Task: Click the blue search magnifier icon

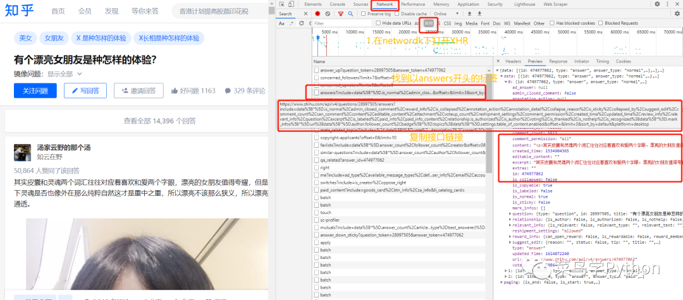Action: [x=350, y=14]
